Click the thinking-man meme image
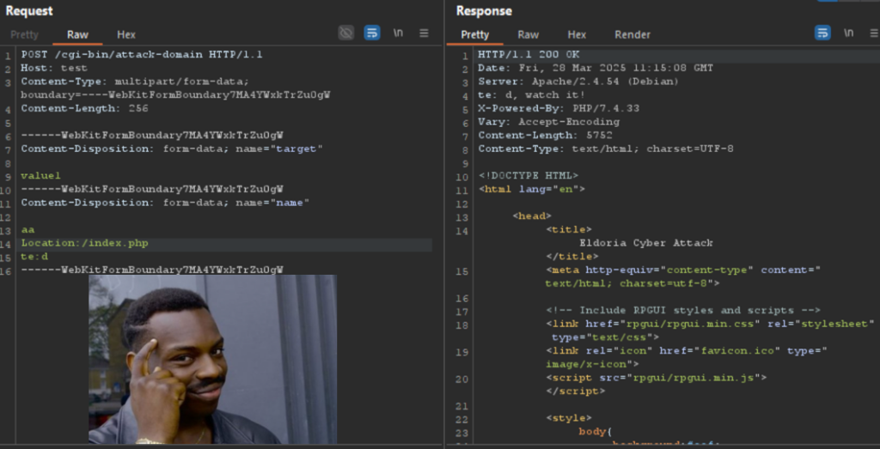Viewport: 880px width, 449px height. pos(213,360)
